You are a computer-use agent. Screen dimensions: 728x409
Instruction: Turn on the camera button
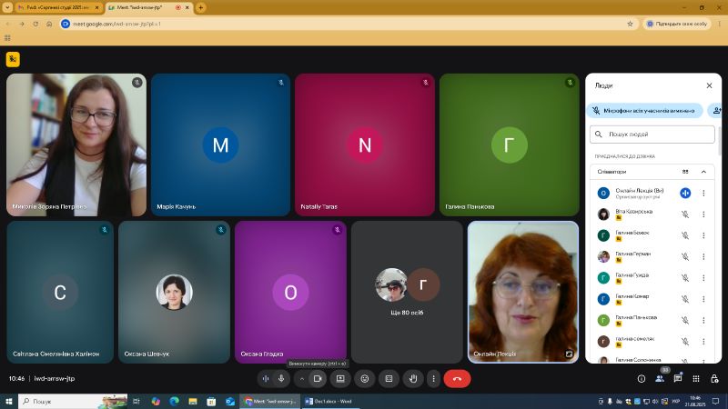[318, 378]
